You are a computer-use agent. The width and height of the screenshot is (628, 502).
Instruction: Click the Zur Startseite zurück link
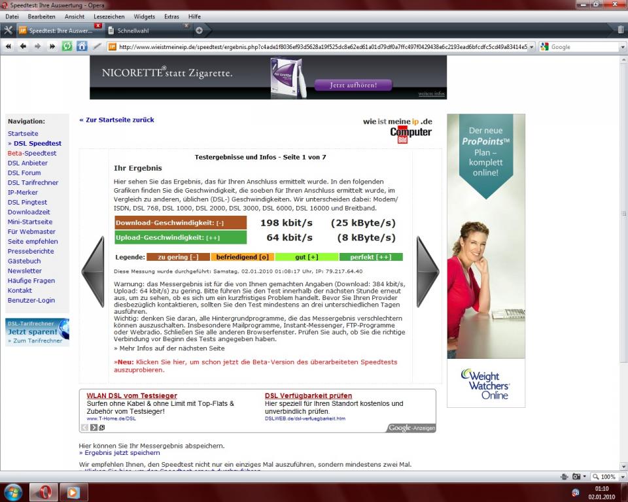tap(116, 120)
